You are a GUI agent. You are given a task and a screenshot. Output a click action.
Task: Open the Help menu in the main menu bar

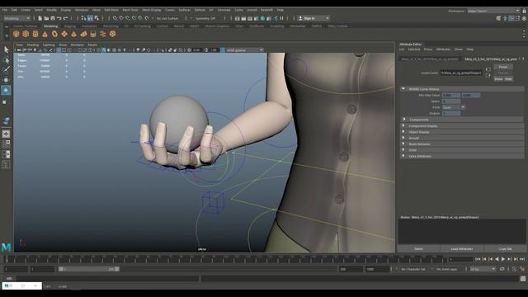(280, 10)
